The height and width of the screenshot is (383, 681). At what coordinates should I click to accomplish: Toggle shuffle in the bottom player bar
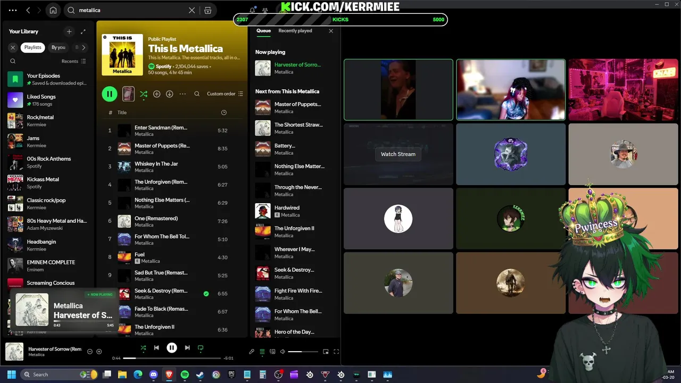click(143, 348)
